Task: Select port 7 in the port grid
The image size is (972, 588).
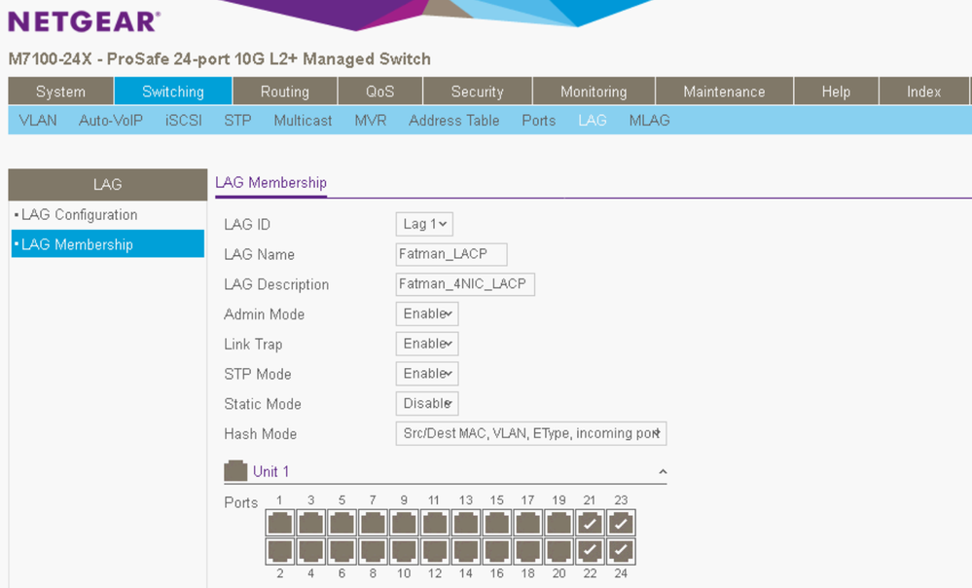Action: coord(373,523)
